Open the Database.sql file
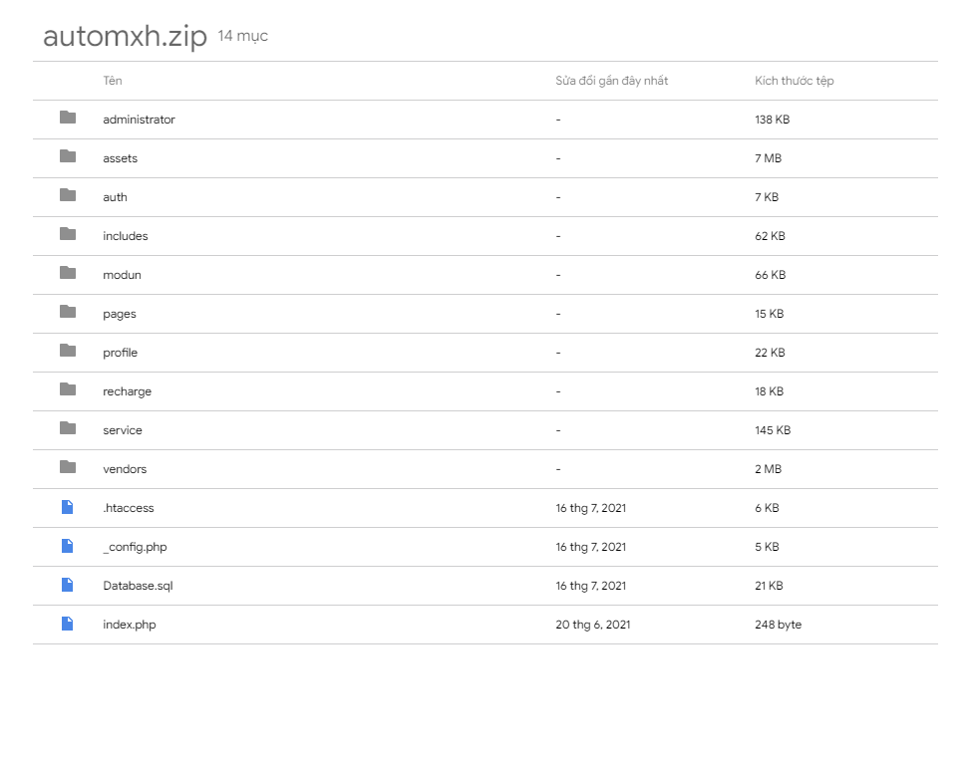Image resolution: width=974 pixels, height=761 pixels. [138, 586]
